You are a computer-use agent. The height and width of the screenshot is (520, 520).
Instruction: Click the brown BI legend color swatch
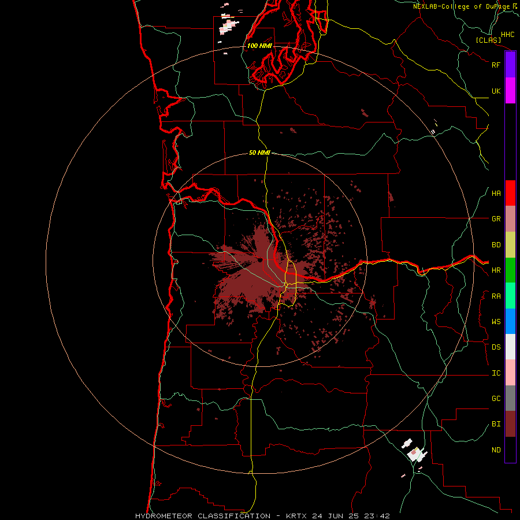[510, 424]
